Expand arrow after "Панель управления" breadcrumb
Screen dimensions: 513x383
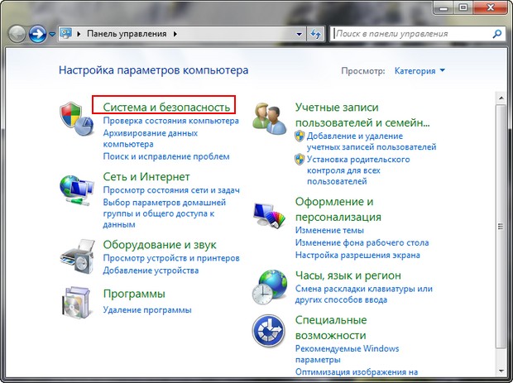(x=175, y=34)
